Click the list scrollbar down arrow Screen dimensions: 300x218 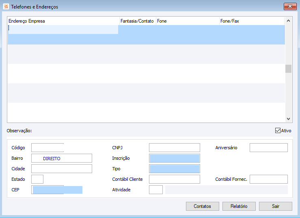[288, 119]
